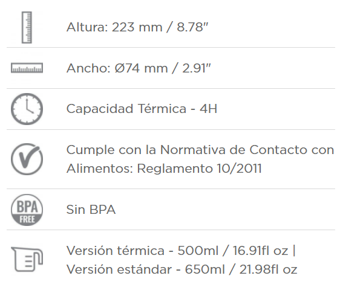Click the Capacidad Térmica - 4H label
Image resolution: width=340 pixels, height=290 pixels.
click(x=142, y=109)
